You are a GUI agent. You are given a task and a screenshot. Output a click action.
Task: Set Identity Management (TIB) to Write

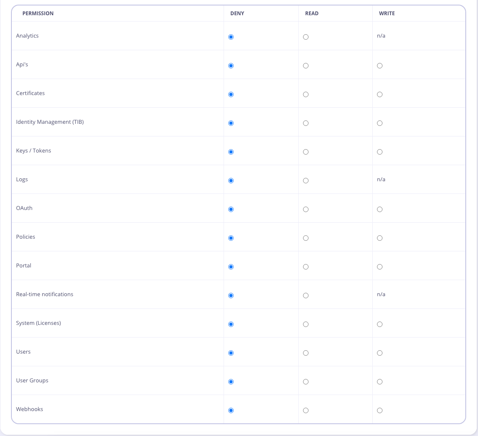coord(380,123)
